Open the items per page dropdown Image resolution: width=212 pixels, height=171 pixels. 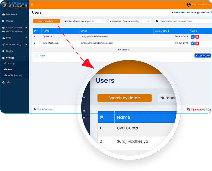tap(98, 21)
